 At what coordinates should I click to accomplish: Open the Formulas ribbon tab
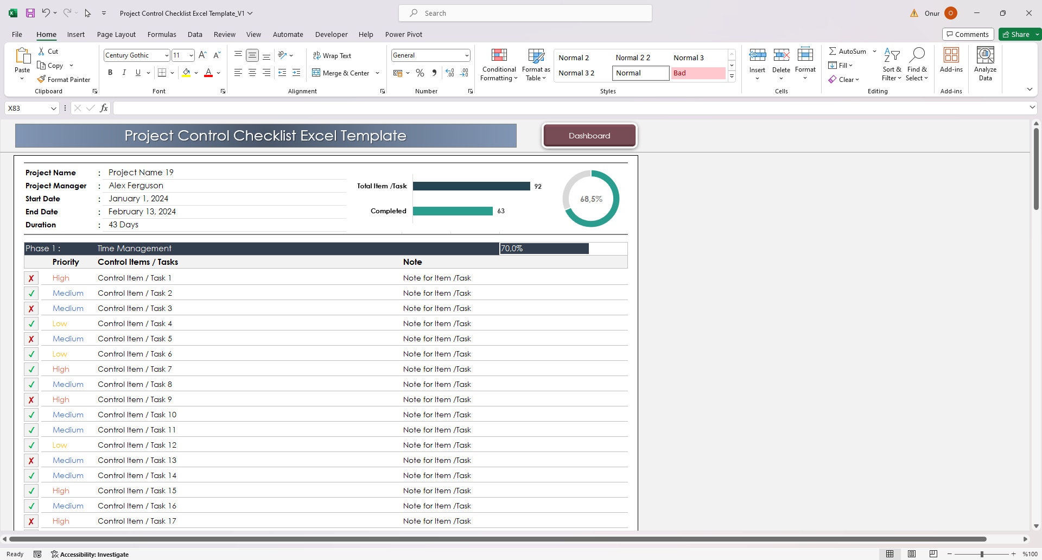[x=162, y=34]
